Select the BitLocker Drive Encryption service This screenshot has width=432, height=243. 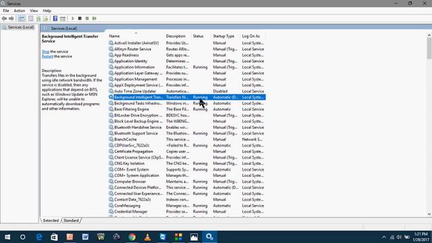(187, 115)
